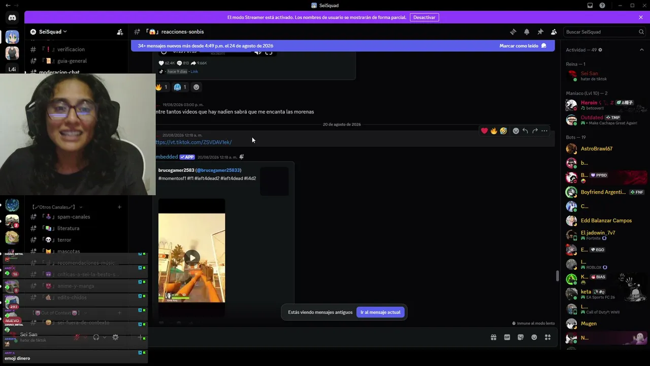Toggle headphone deafen
This screenshot has height=366, width=650.
click(x=96, y=337)
